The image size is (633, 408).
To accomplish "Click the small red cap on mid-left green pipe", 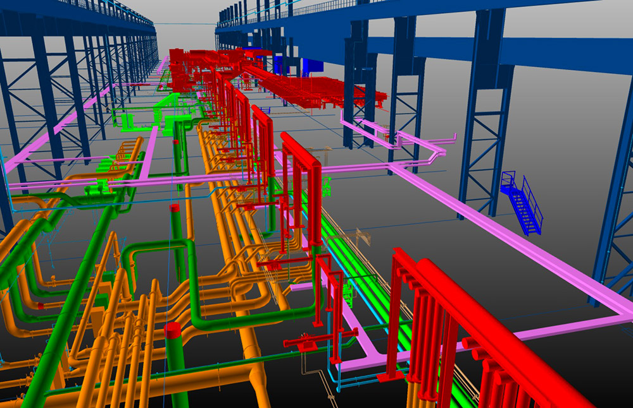I will (x=174, y=208).
